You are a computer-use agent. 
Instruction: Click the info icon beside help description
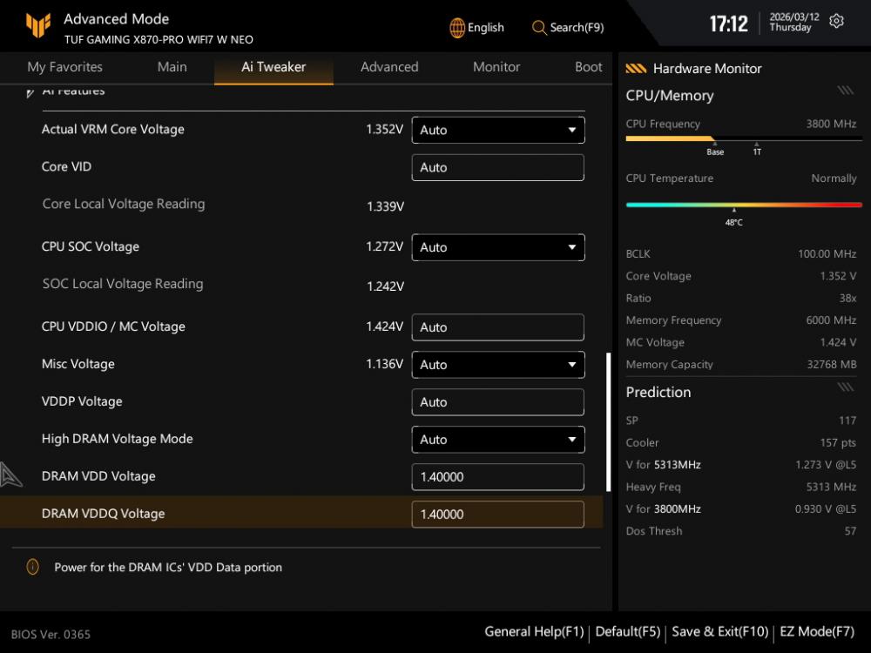pyautogui.click(x=33, y=567)
